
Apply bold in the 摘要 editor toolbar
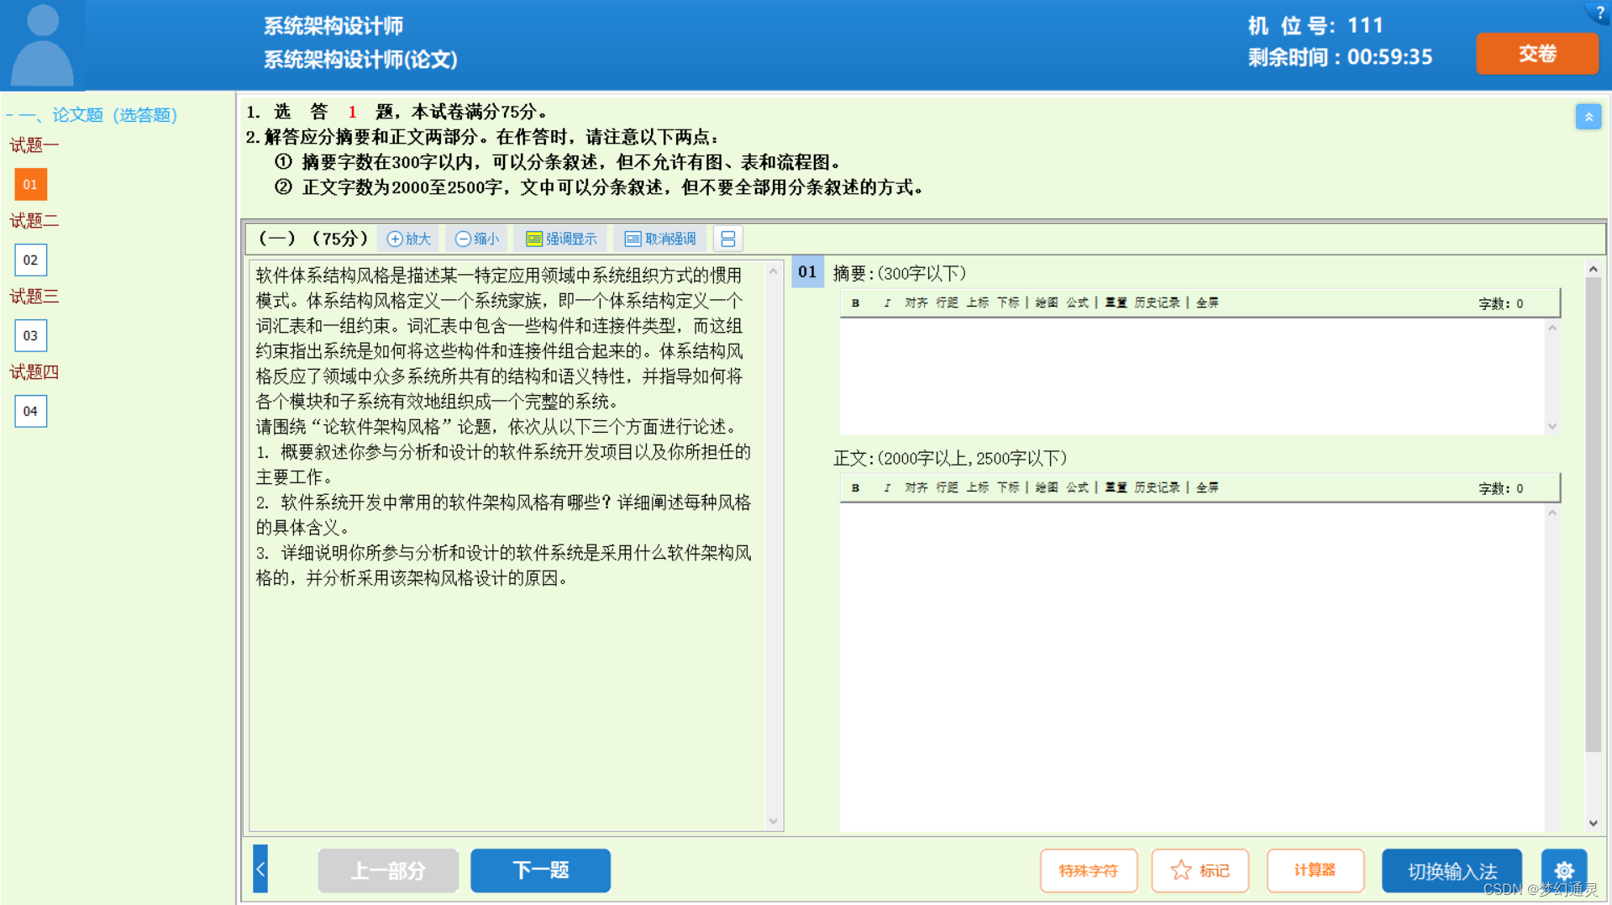(855, 303)
